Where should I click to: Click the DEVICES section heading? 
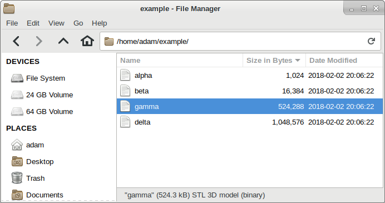23,61
